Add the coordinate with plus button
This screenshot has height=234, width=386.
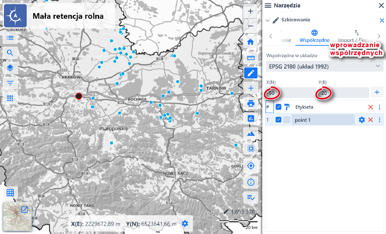coord(376,93)
